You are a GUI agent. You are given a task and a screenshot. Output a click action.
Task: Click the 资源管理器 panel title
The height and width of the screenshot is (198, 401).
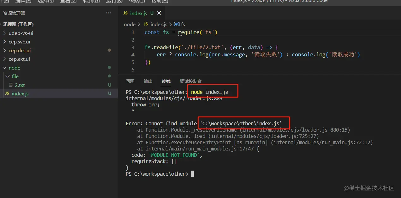(x=14, y=13)
